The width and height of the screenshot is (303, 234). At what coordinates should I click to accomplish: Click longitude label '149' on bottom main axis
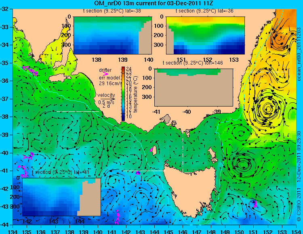tap(225, 232)
